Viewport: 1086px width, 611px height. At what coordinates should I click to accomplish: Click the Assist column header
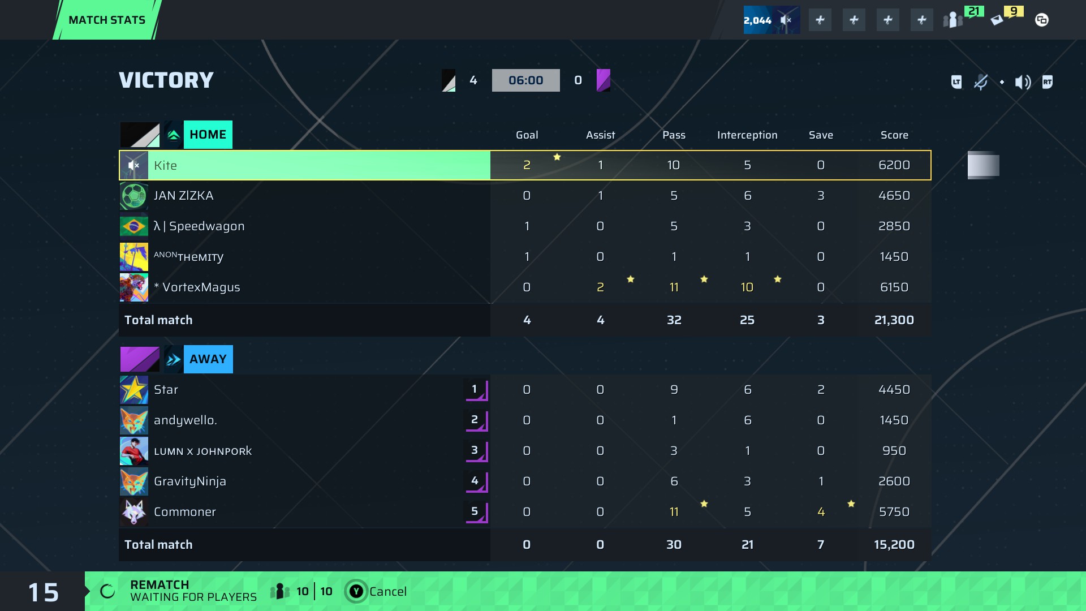click(x=600, y=135)
